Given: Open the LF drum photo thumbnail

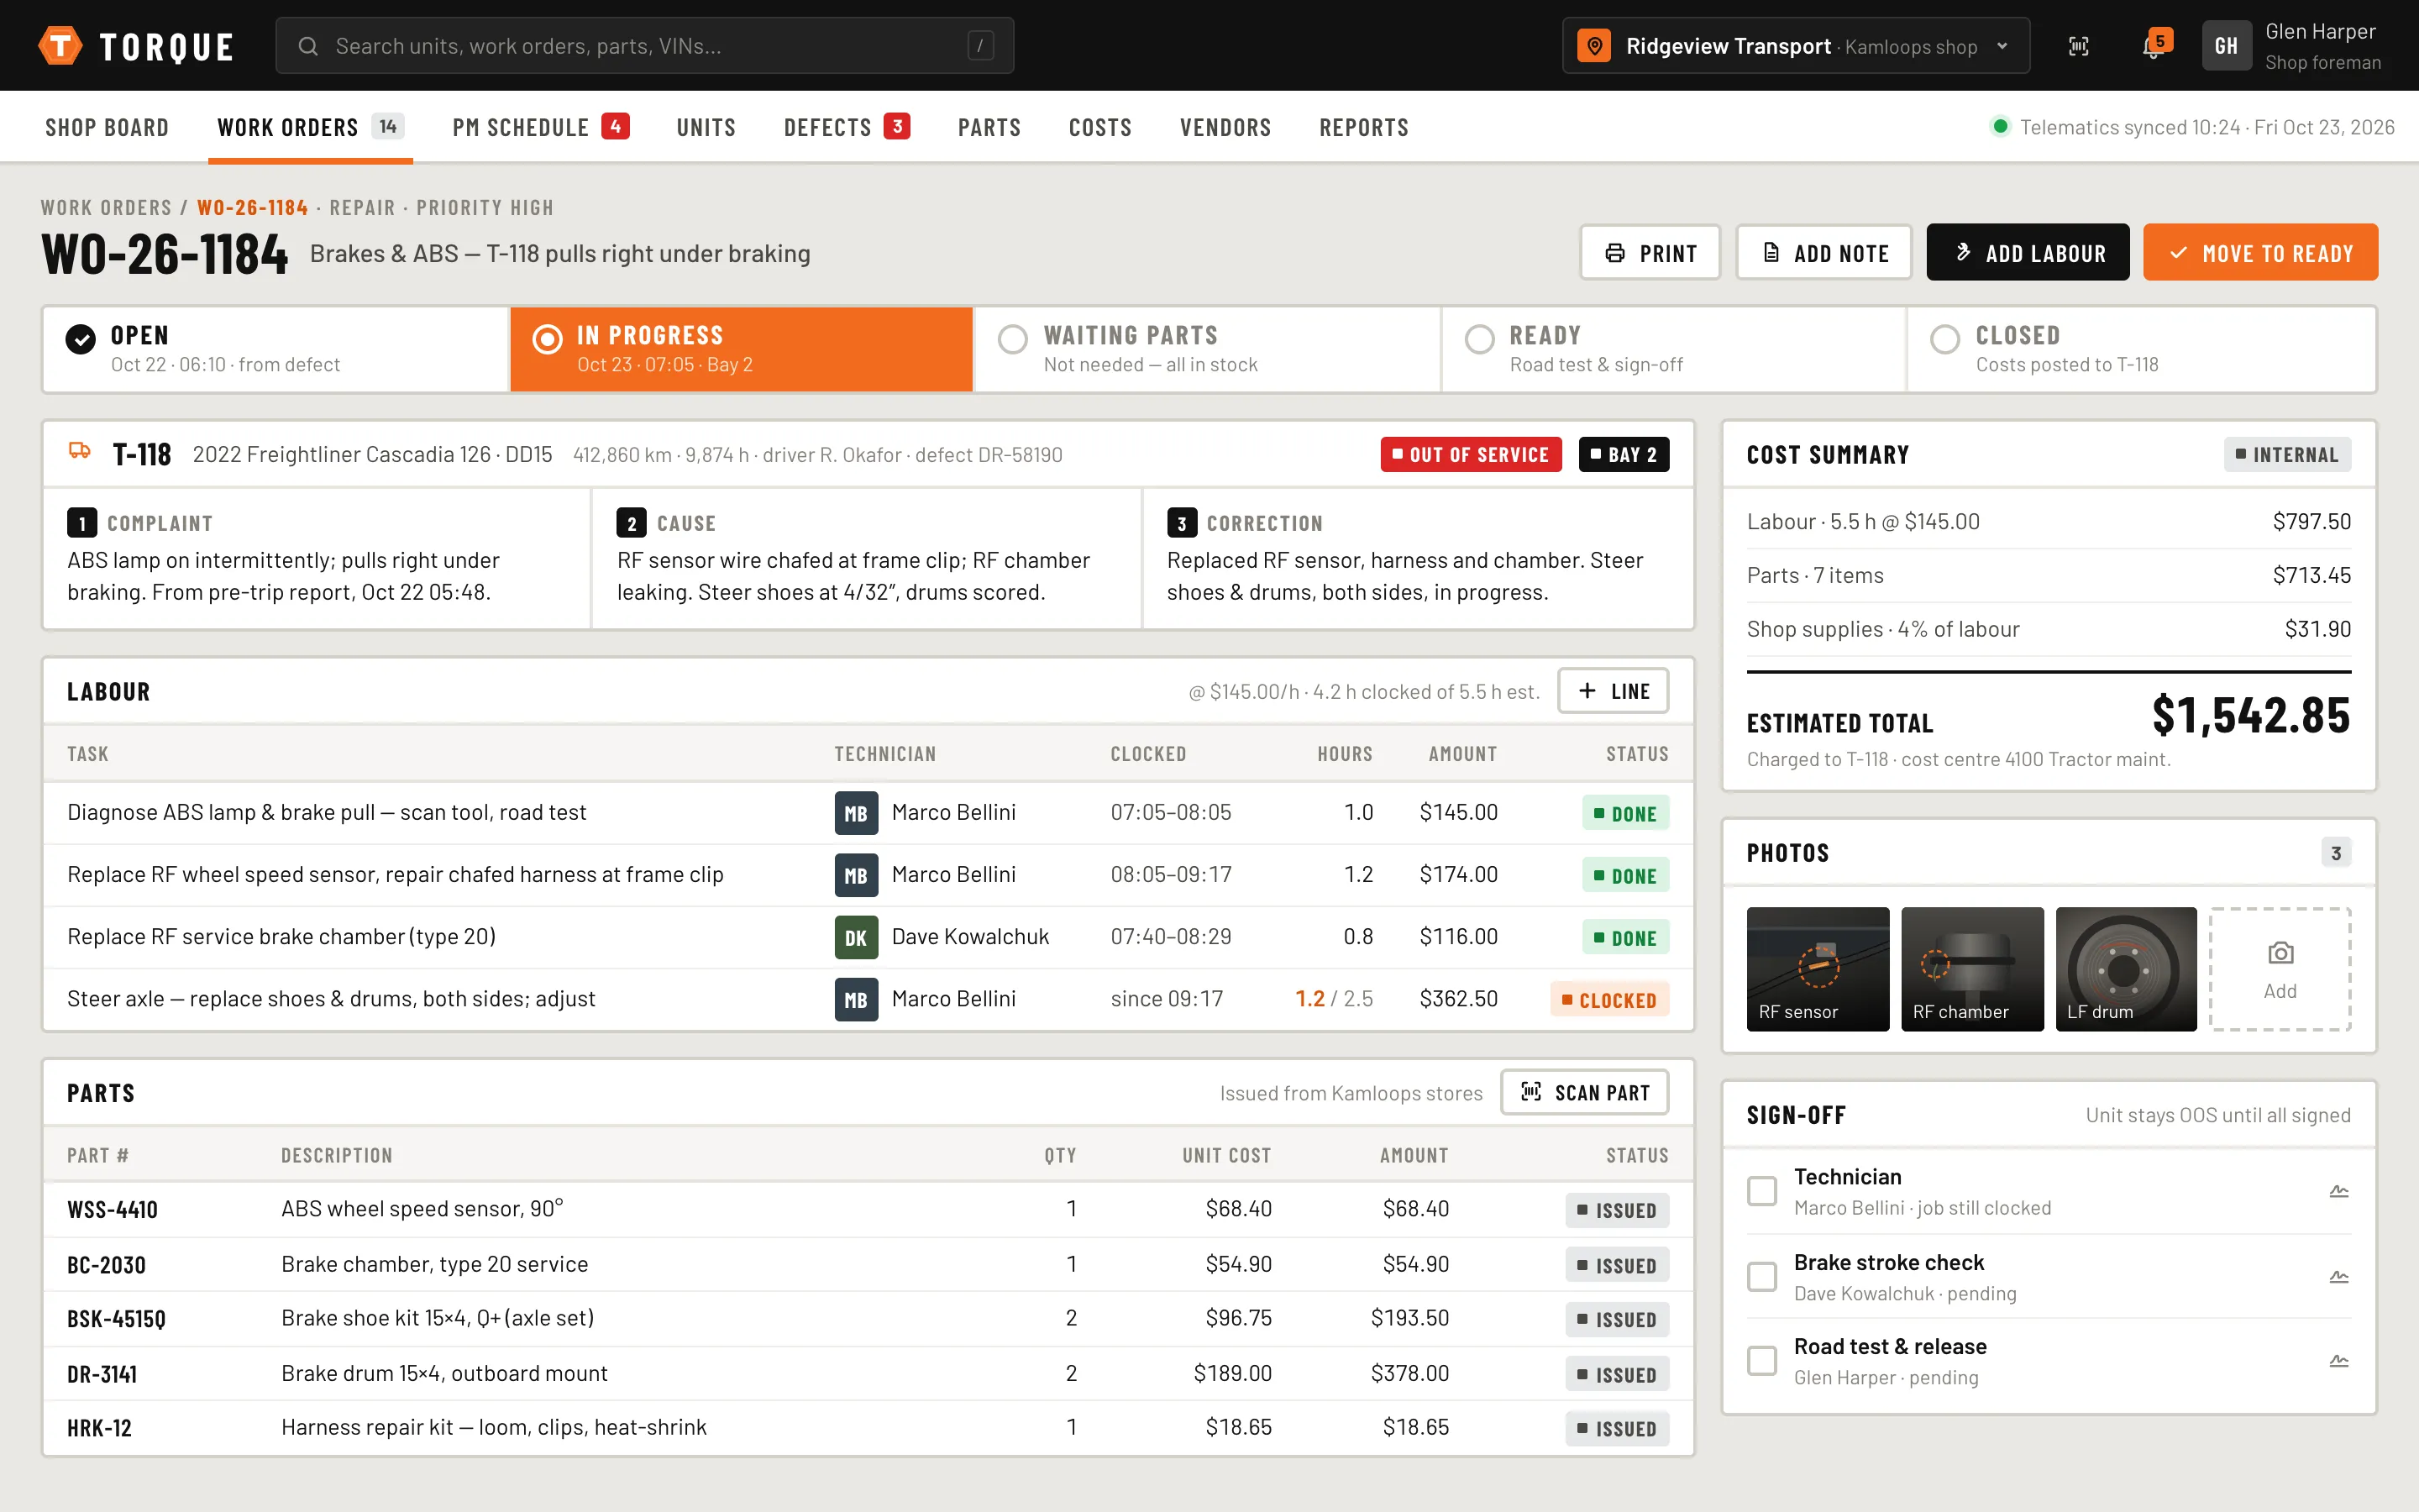Looking at the screenshot, I should click(2126, 969).
